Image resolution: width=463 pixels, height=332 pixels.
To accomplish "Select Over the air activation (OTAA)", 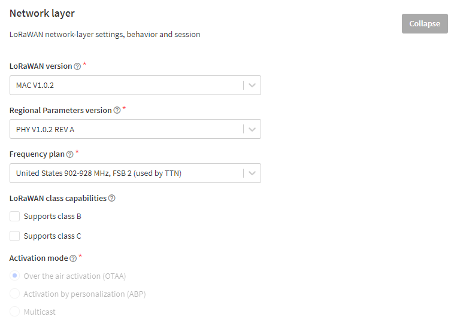I will coord(15,276).
